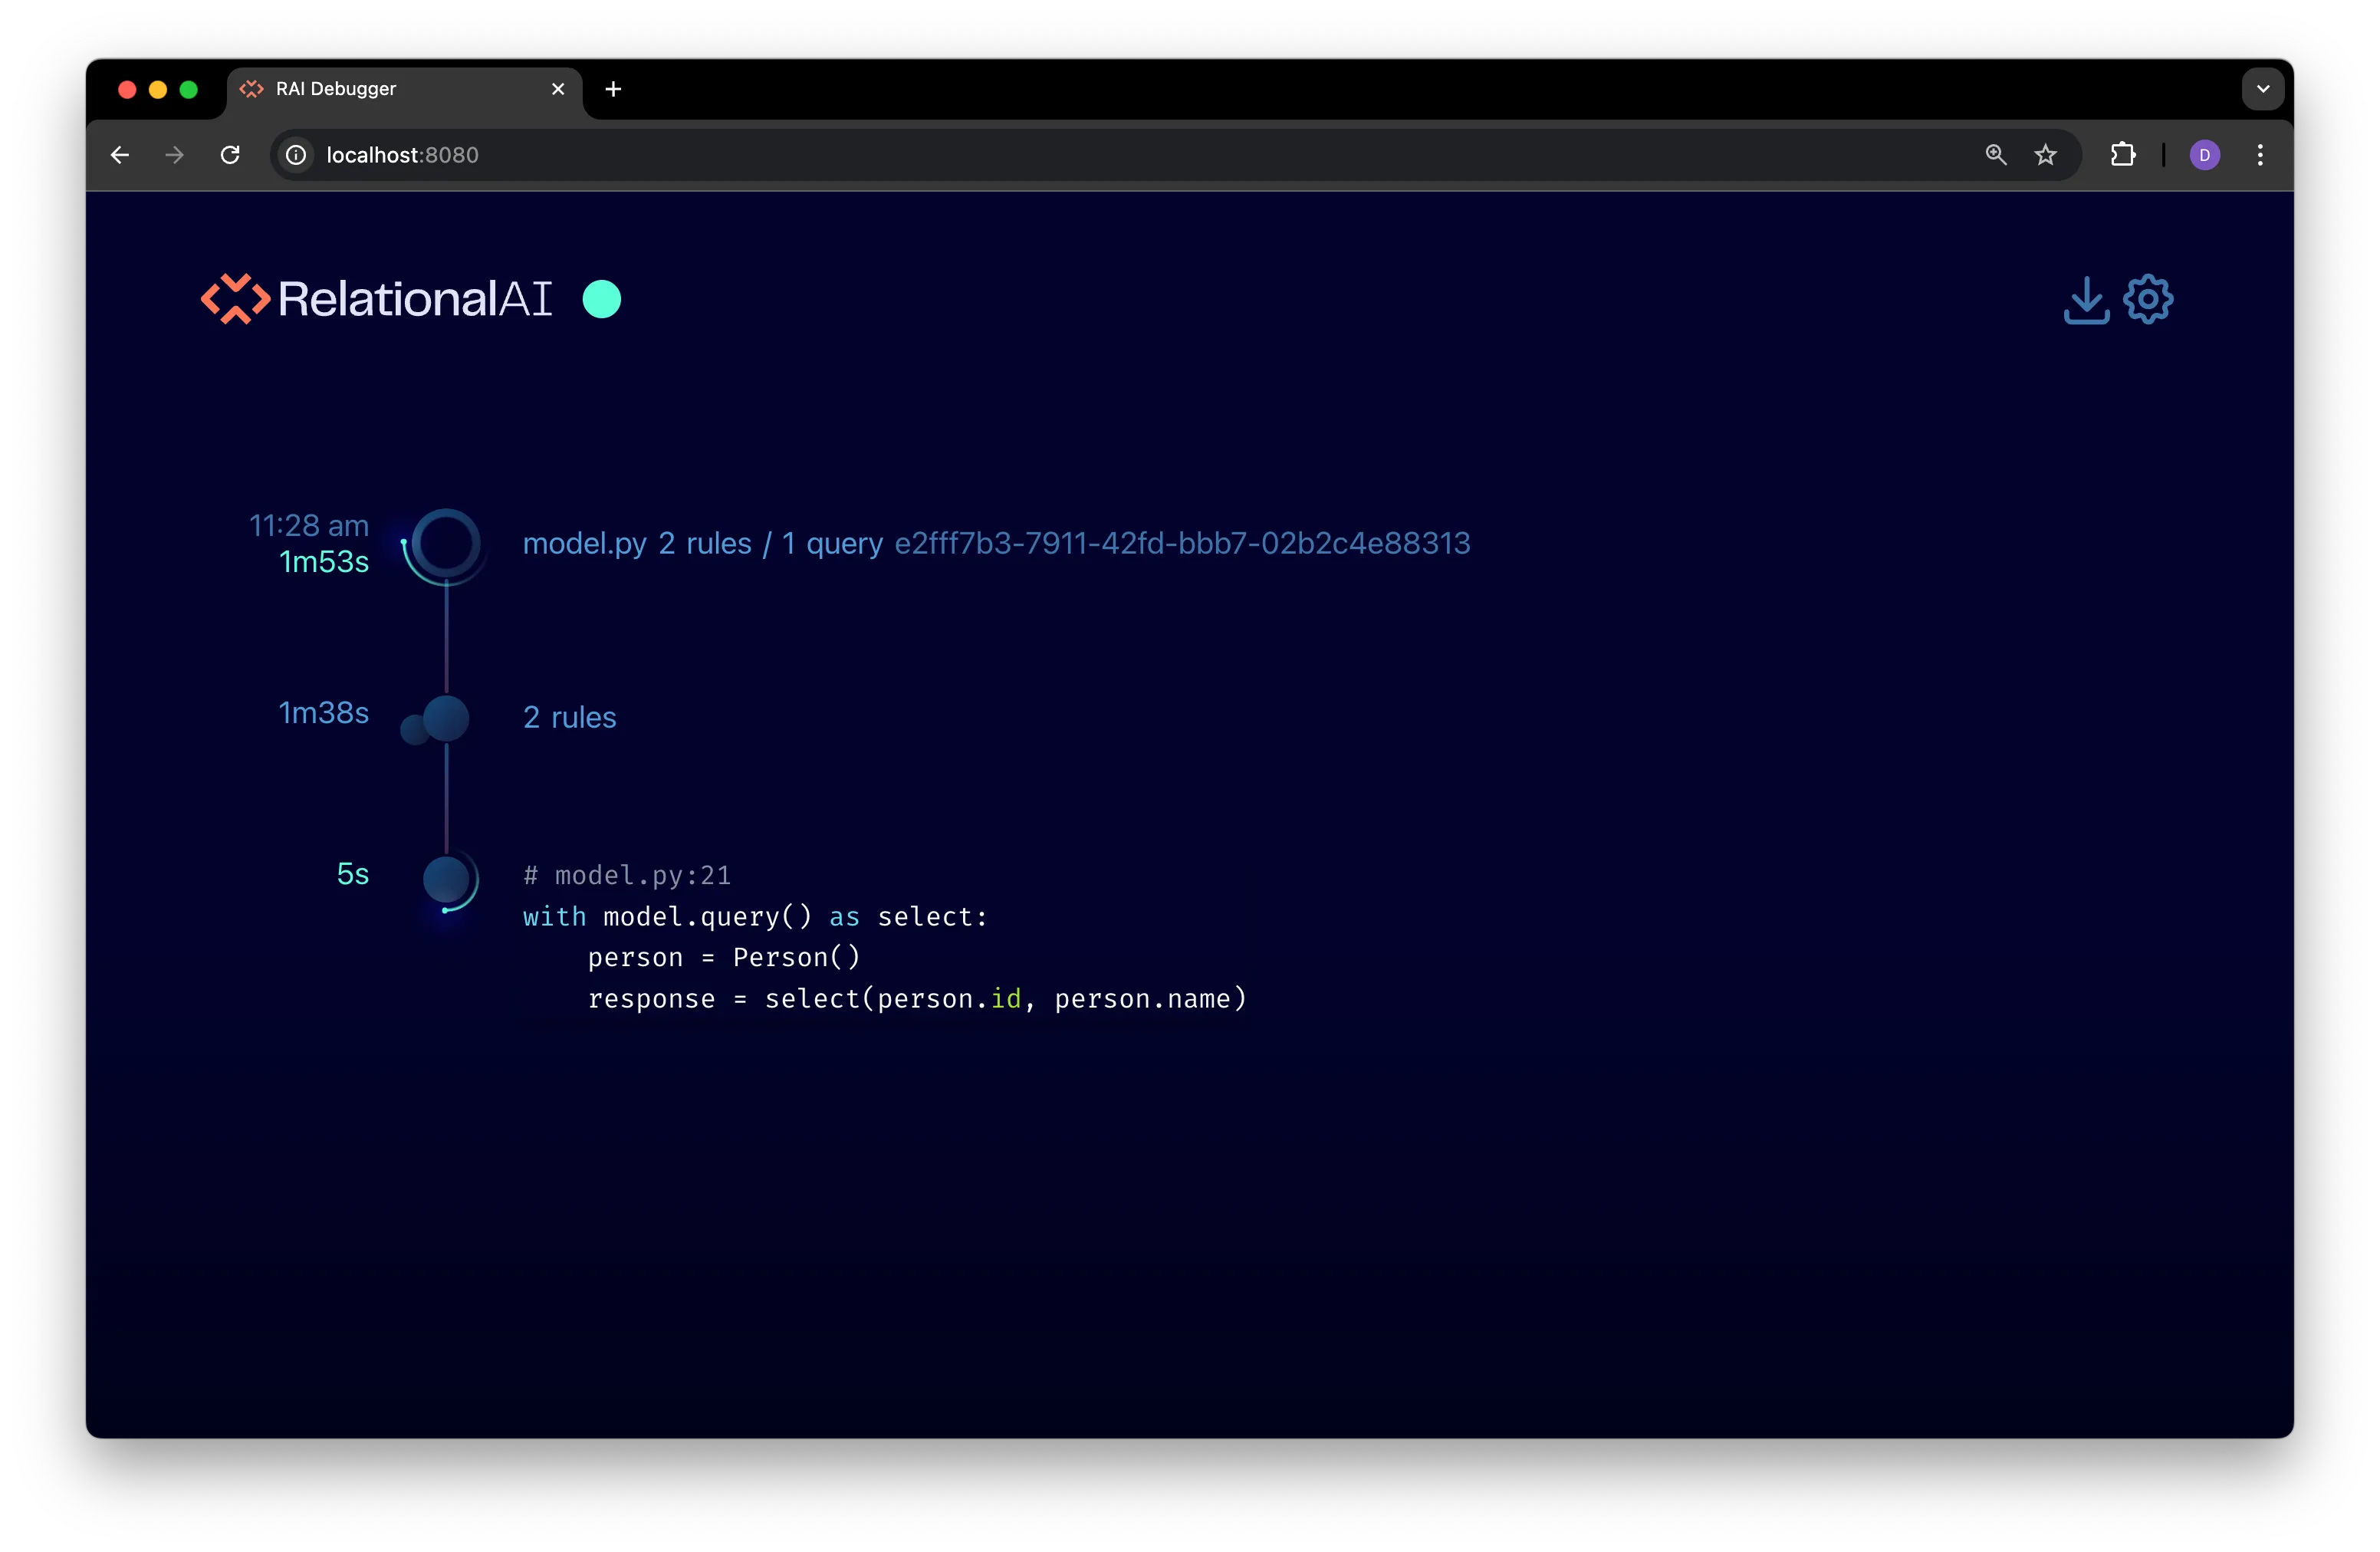This screenshot has height=1552, width=2380.
Task: Click the green connection status dot
Action: pos(601,299)
